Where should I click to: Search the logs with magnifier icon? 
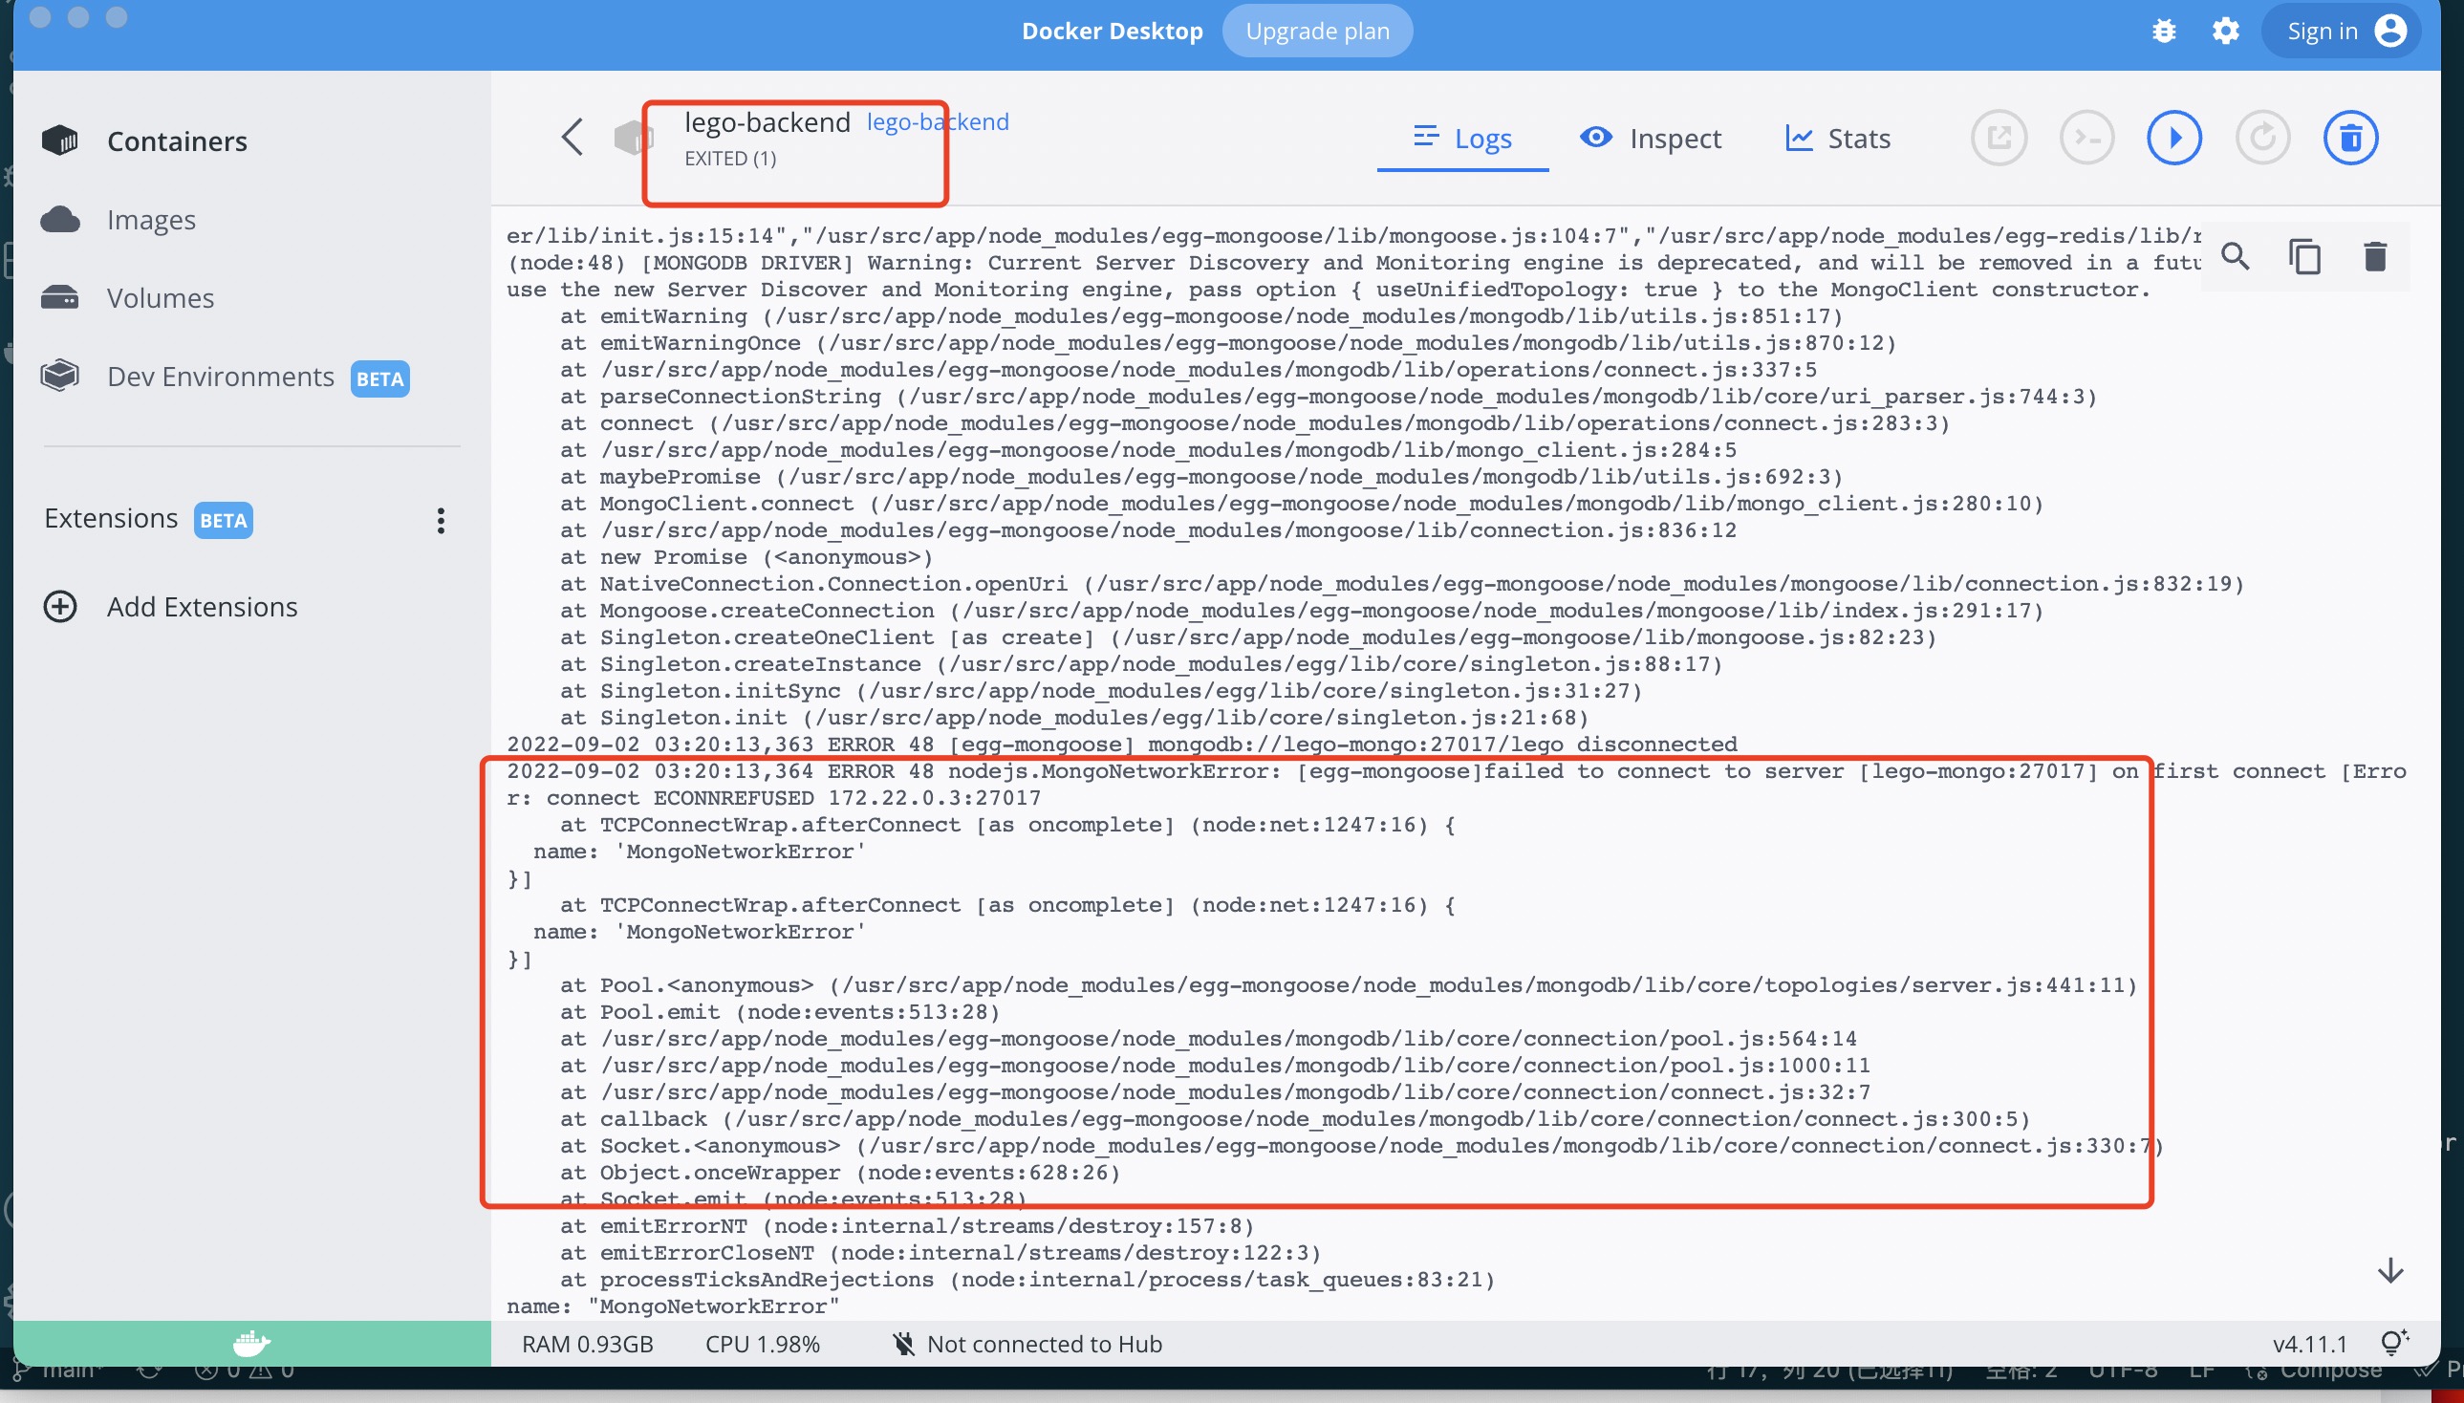coord(2235,256)
